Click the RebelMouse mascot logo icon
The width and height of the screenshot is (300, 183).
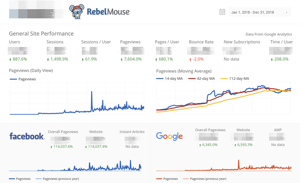[76, 12]
